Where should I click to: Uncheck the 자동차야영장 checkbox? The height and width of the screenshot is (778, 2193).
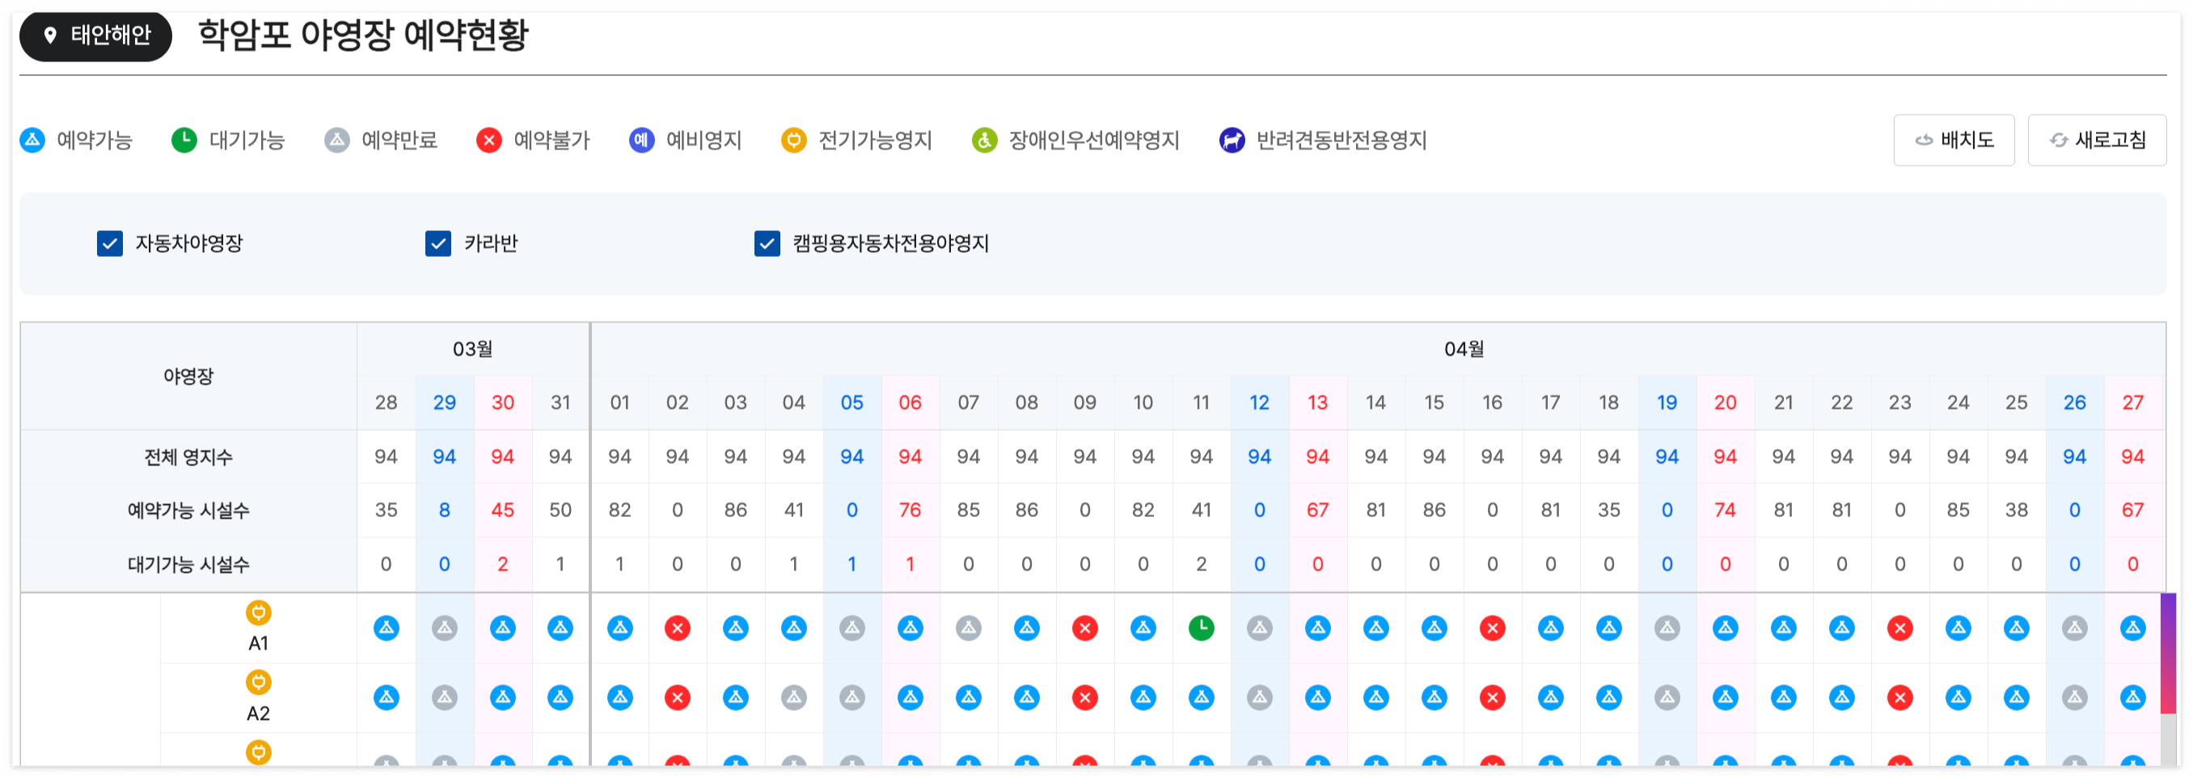coord(109,244)
